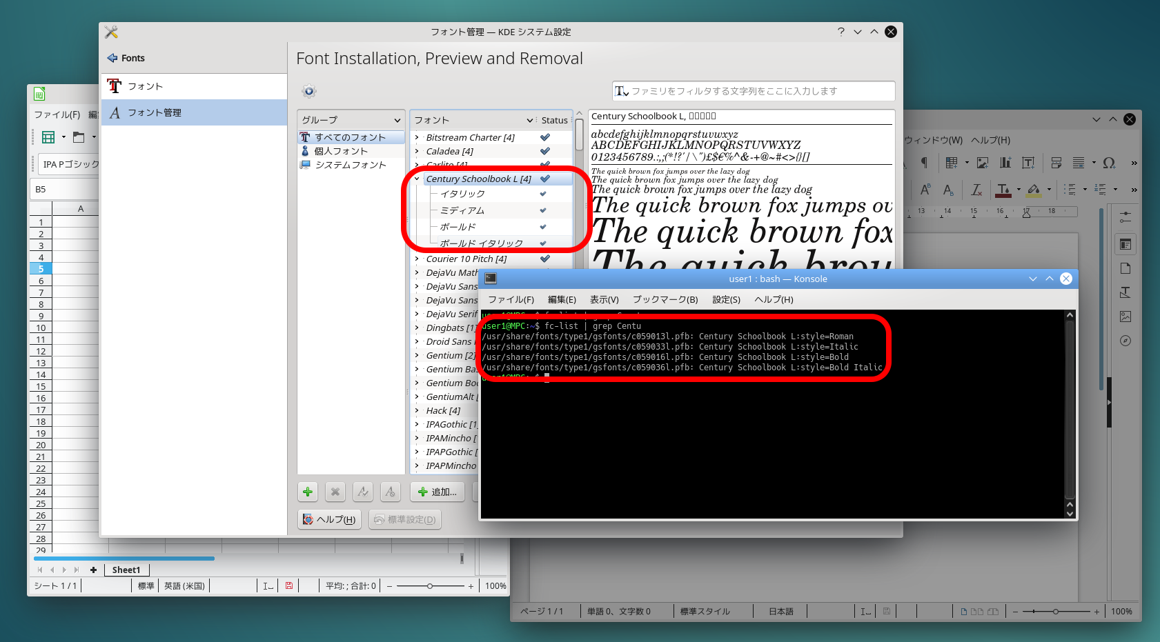
Task: Toggle status checkmark for Courier 10 Pitch
Action: pos(545,259)
